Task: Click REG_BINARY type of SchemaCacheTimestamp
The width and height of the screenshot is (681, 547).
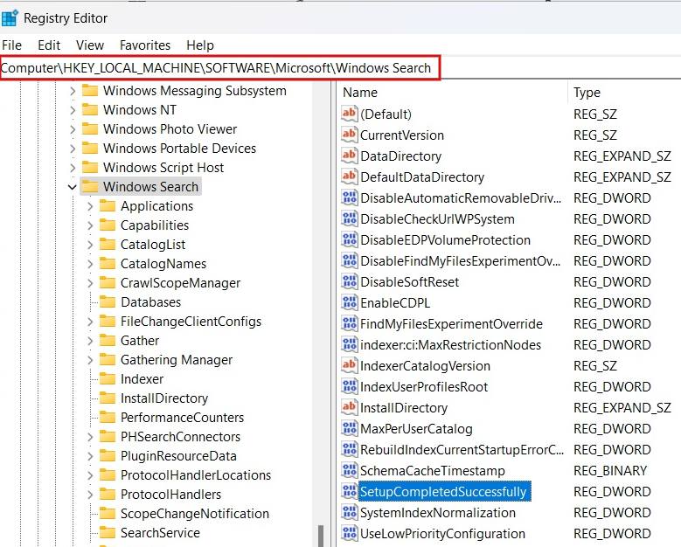Action: tap(610, 471)
